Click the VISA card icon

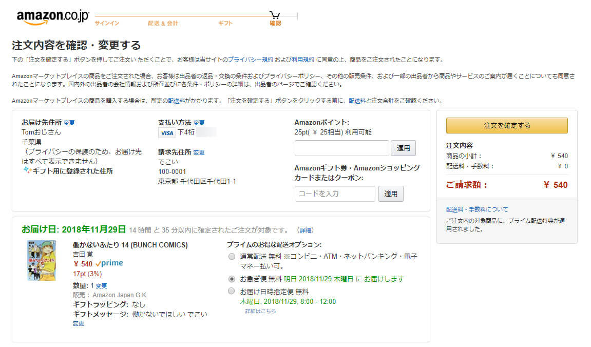166,132
